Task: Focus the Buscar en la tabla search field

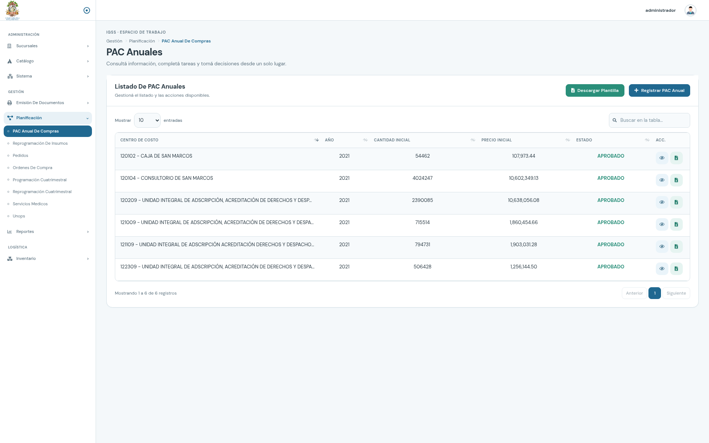Action: (x=649, y=120)
